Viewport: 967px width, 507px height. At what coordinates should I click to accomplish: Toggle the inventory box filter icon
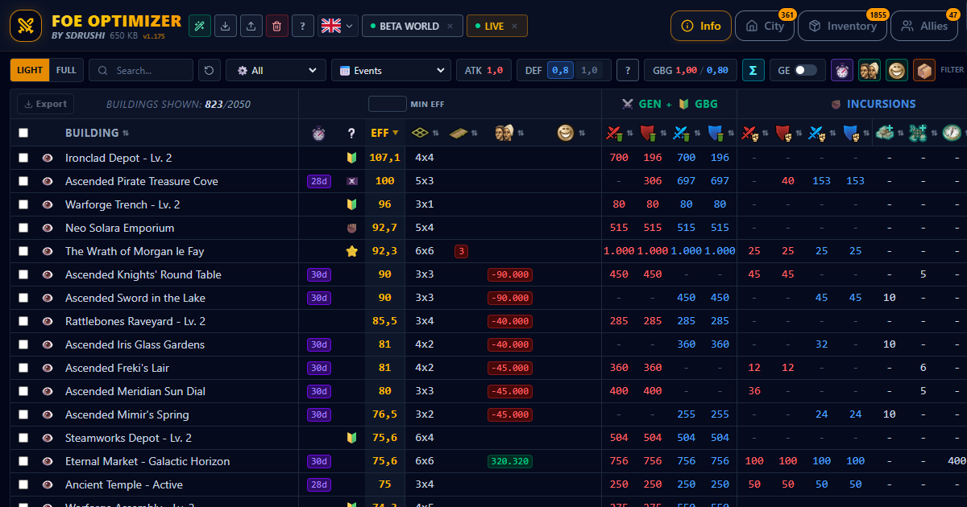click(x=924, y=70)
